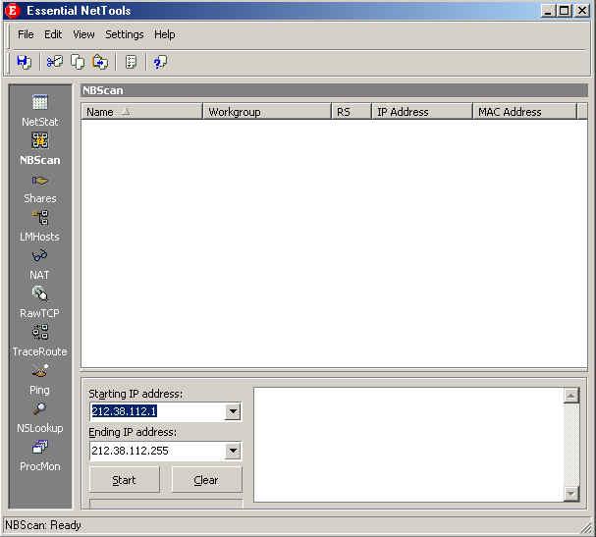This screenshot has width=596, height=537.
Task: Click the context help toolbar icon
Action: (x=160, y=62)
